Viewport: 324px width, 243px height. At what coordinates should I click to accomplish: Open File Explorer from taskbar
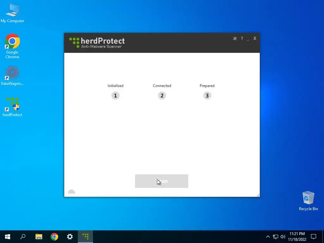pos(39,237)
